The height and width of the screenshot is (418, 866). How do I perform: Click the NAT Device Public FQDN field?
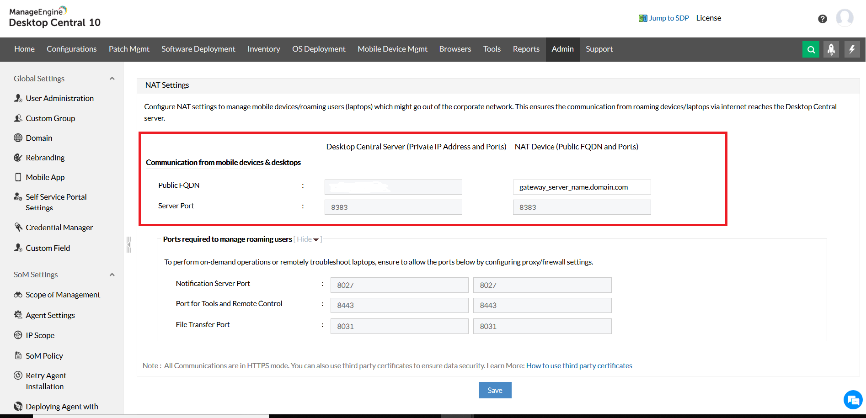[582, 187]
